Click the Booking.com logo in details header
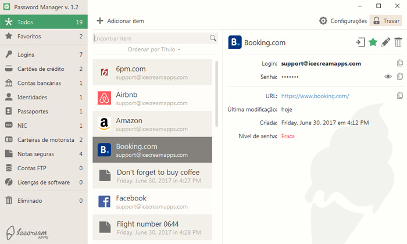The width and height of the screenshot is (407, 244). coord(235,42)
